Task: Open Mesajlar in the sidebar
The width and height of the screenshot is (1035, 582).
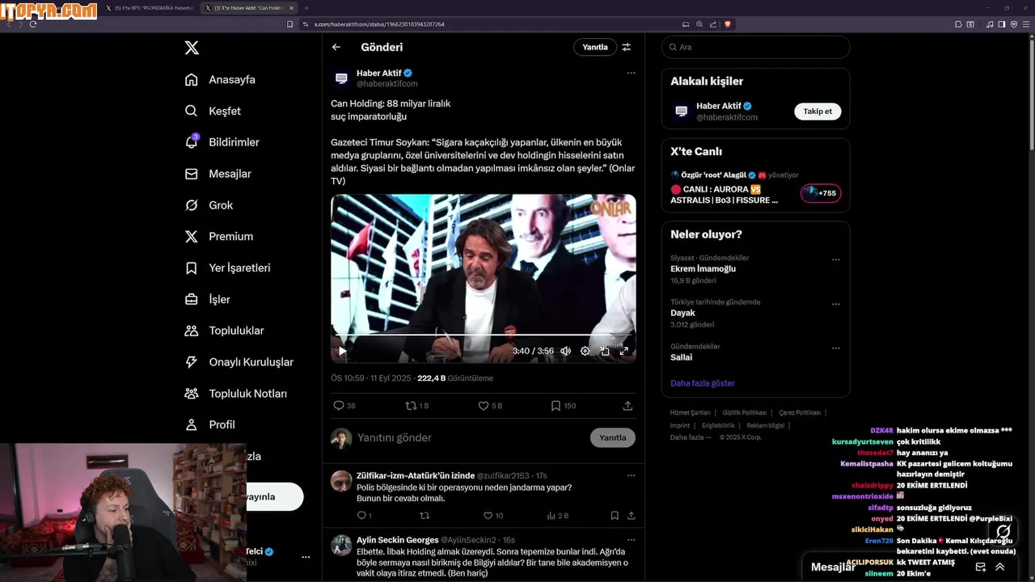Action: tap(218, 174)
